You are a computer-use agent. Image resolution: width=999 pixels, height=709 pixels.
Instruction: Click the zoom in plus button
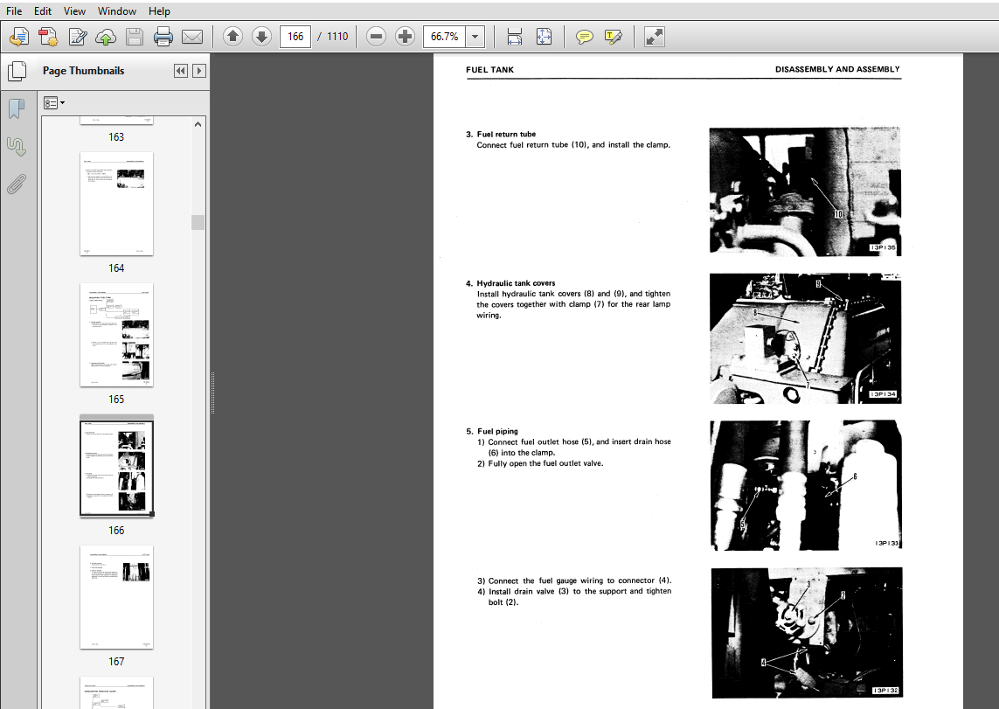click(405, 37)
